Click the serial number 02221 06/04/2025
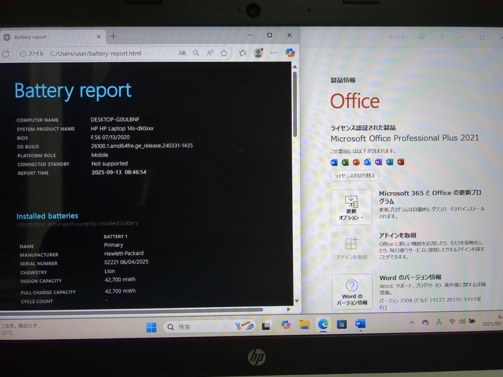This screenshot has width=503, height=377. [x=126, y=262]
